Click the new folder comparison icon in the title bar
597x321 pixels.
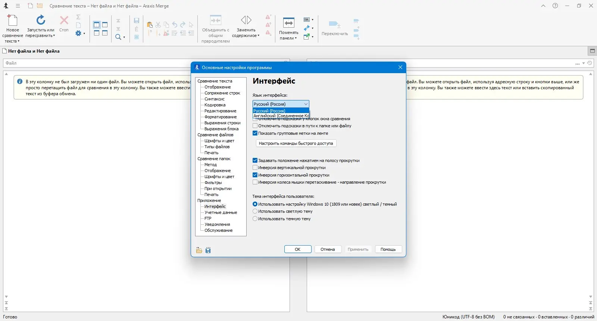tap(40, 6)
